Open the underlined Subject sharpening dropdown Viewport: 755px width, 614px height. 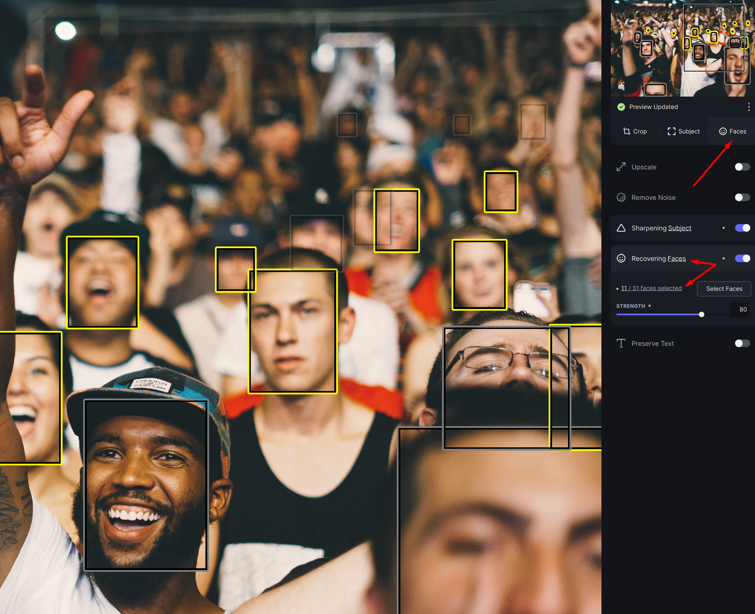point(679,228)
